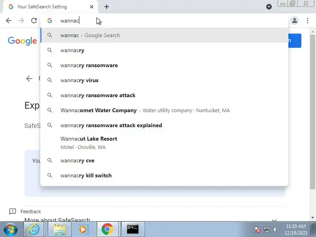Click search icon beside 'wannacry virus'

coord(50,80)
